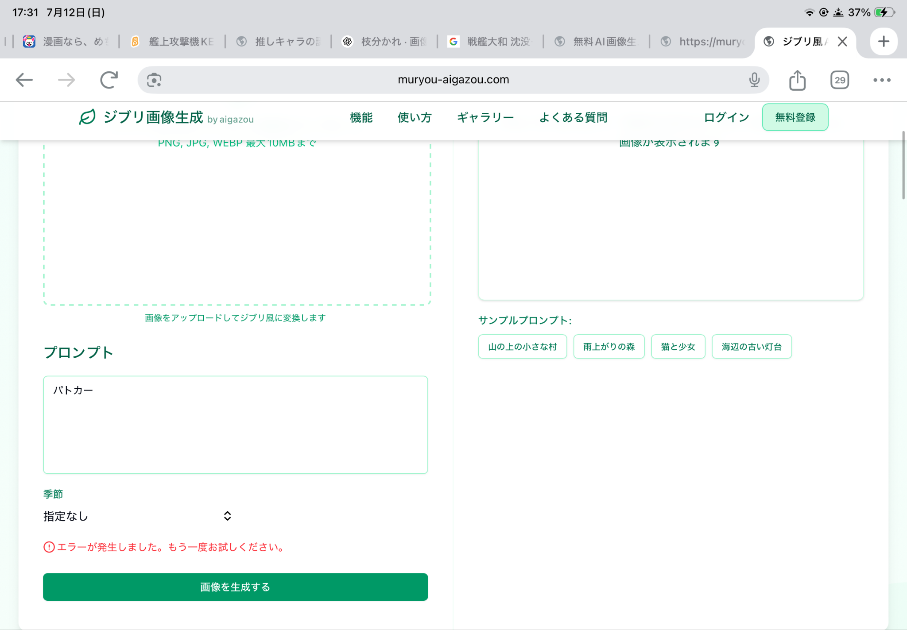Click the 画像を生成する button
This screenshot has height=630, width=907.
tap(236, 587)
